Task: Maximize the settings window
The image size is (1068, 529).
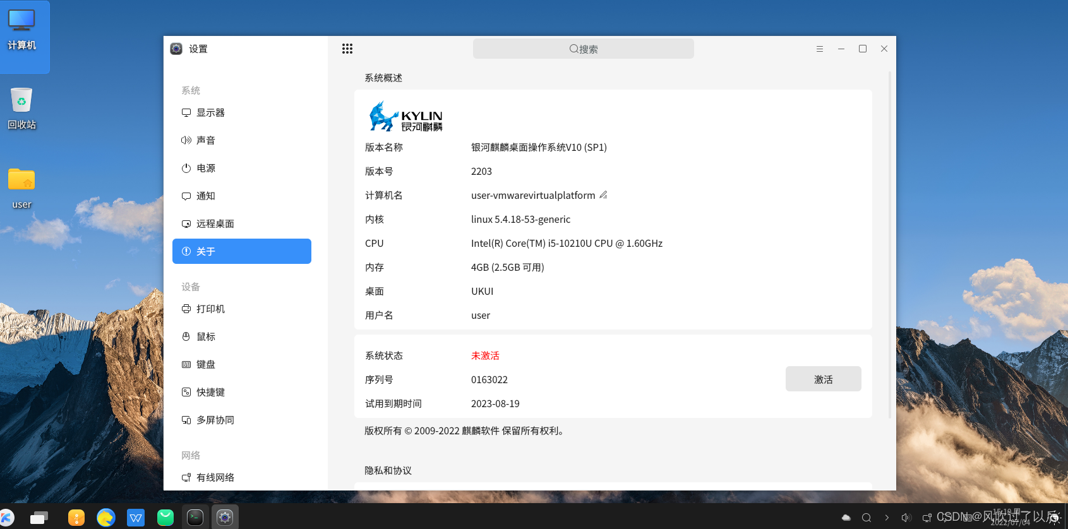Action: click(x=863, y=49)
